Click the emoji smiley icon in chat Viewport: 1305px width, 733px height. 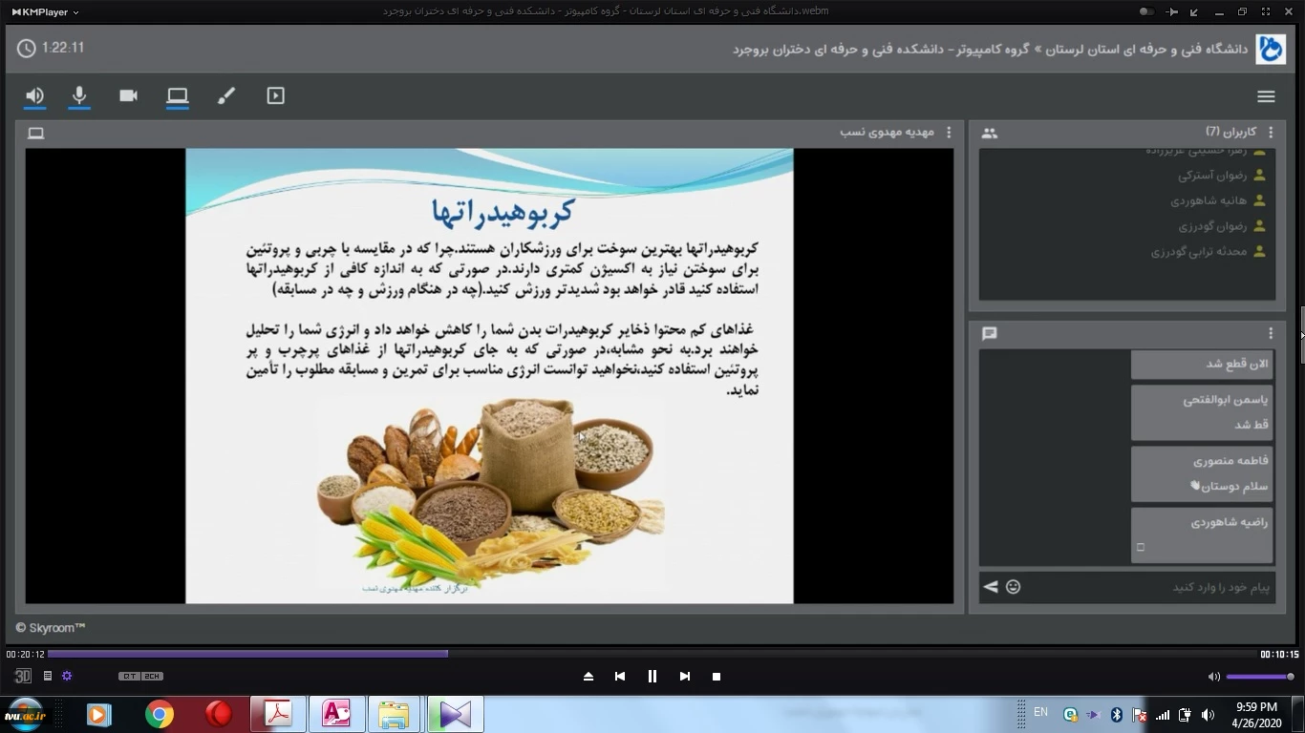1014,587
